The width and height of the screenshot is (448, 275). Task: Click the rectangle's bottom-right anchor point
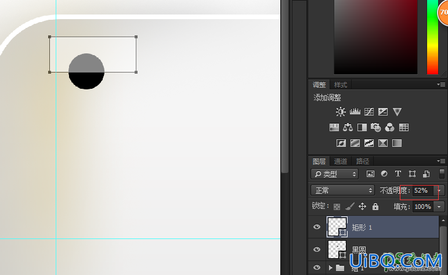tap(136, 73)
